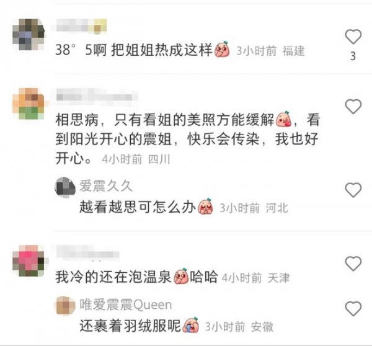This screenshot has height=346, width=372.
Task: Click blurred username above 泡温泉 comment
Action: [88, 254]
